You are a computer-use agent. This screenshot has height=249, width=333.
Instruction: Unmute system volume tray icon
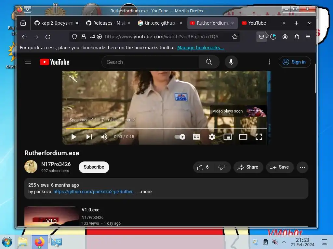(275, 242)
